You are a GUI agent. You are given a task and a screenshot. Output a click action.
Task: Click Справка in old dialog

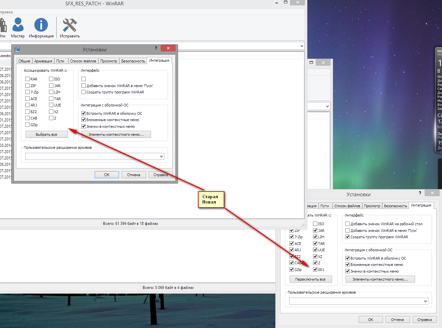[x=161, y=175]
